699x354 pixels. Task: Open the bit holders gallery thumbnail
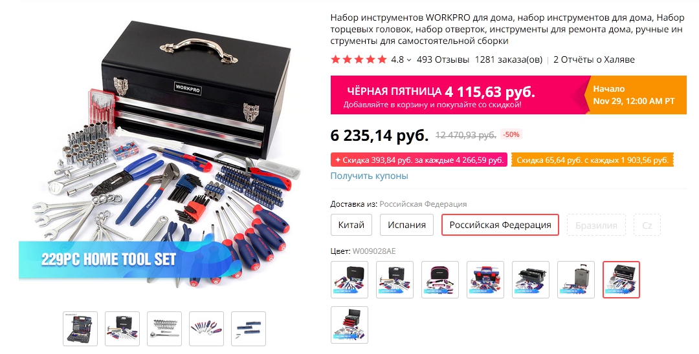pos(249,329)
